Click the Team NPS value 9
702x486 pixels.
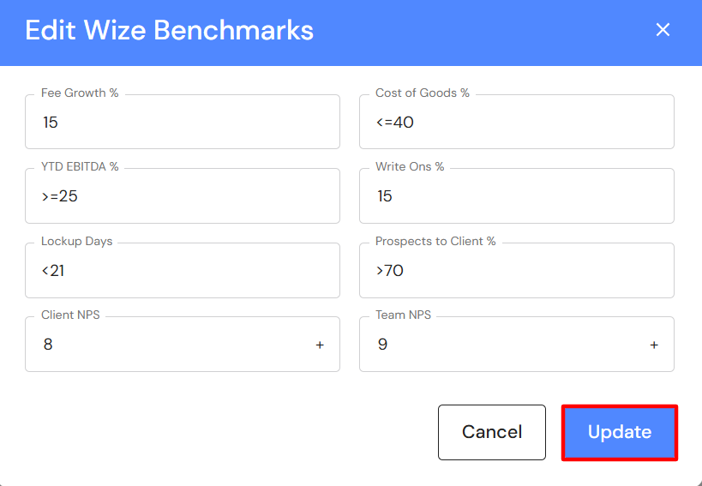[383, 345]
